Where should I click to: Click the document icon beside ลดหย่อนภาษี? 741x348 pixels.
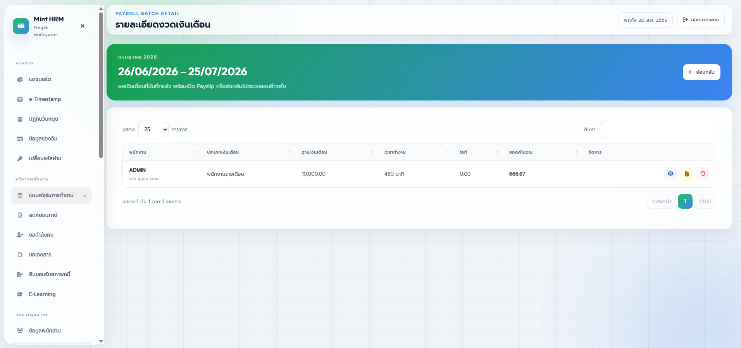[x=20, y=215]
